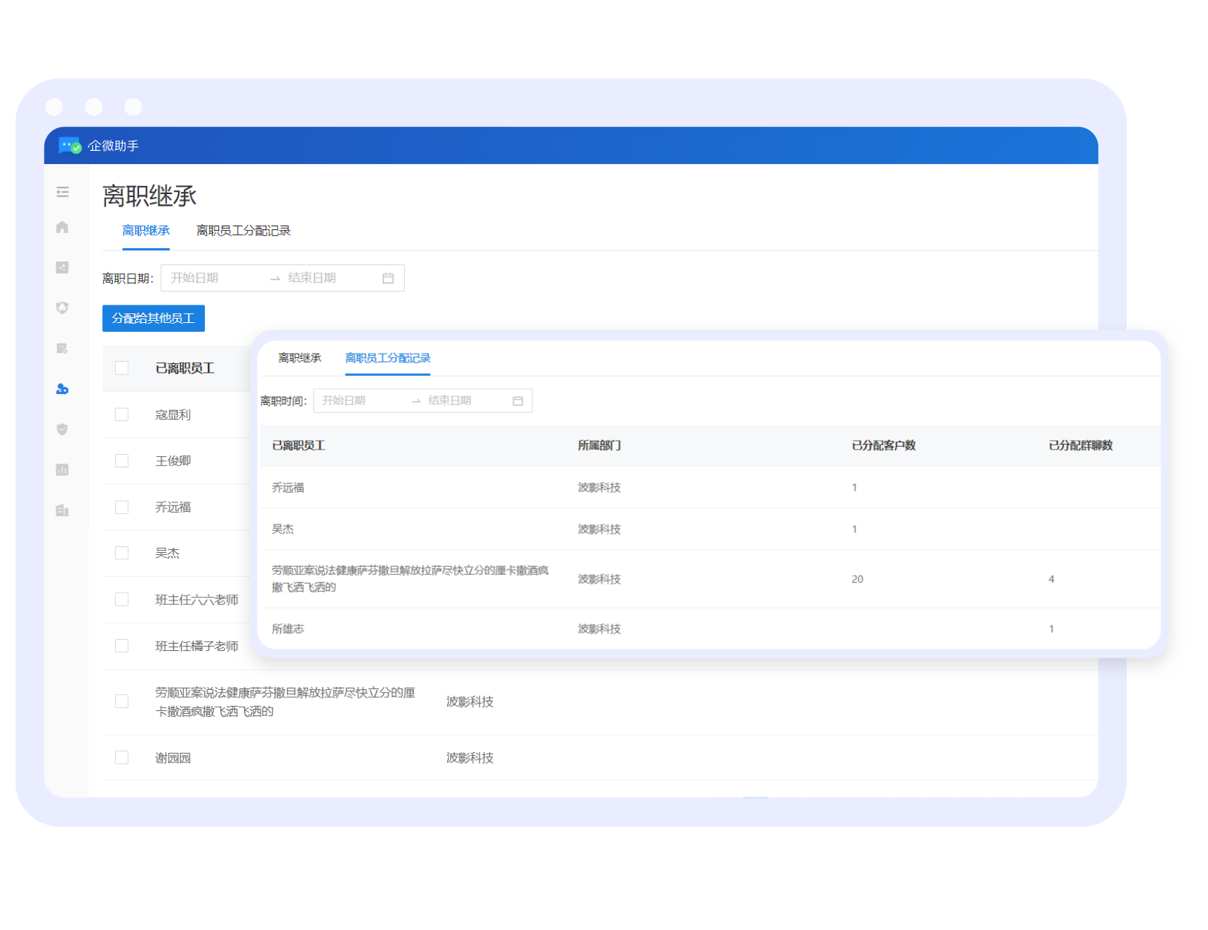The height and width of the screenshot is (930, 1208).
Task: Click 波影科技 in 谢园园 row
Action: point(470,758)
